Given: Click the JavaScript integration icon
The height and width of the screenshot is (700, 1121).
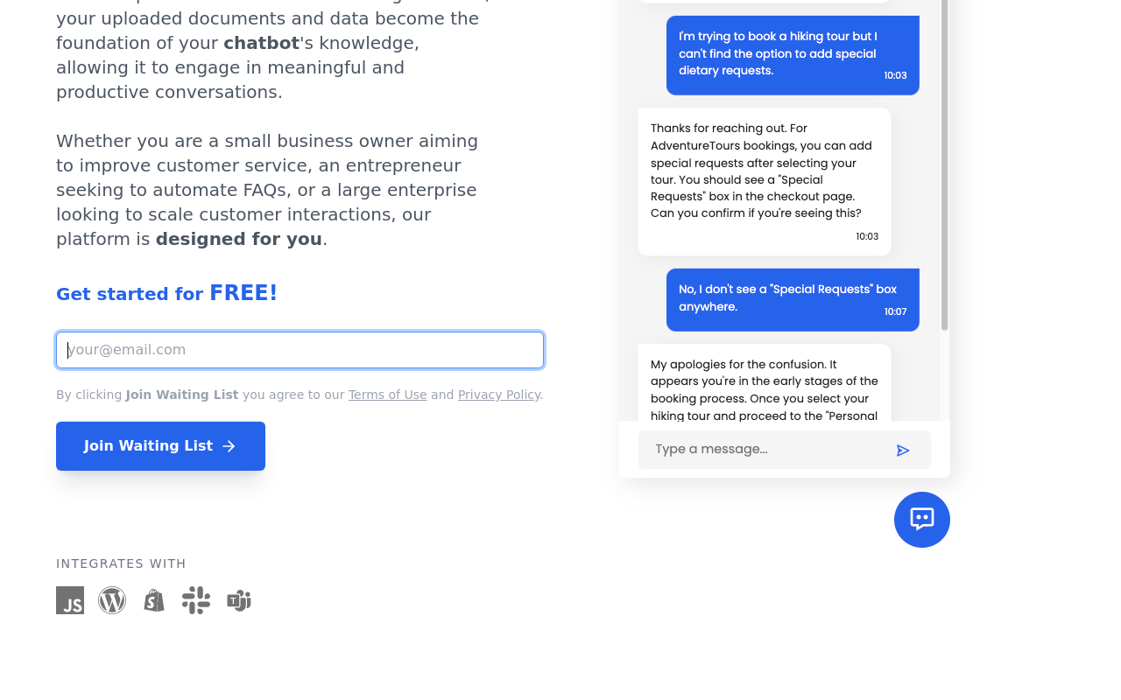Looking at the screenshot, I should tap(70, 600).
